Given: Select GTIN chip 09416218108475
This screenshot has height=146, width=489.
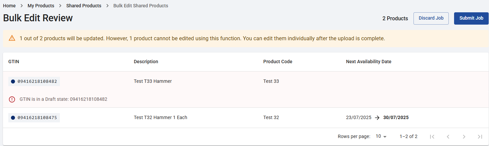Looking at the screenshot, I should 34,117.
